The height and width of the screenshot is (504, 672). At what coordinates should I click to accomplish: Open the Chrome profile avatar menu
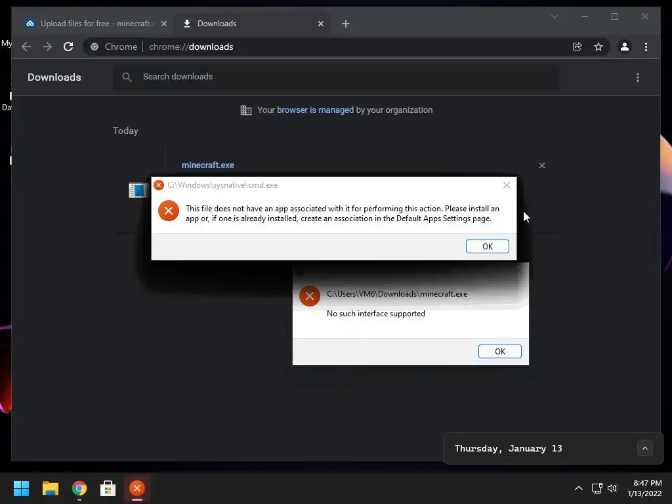[625, 47]
